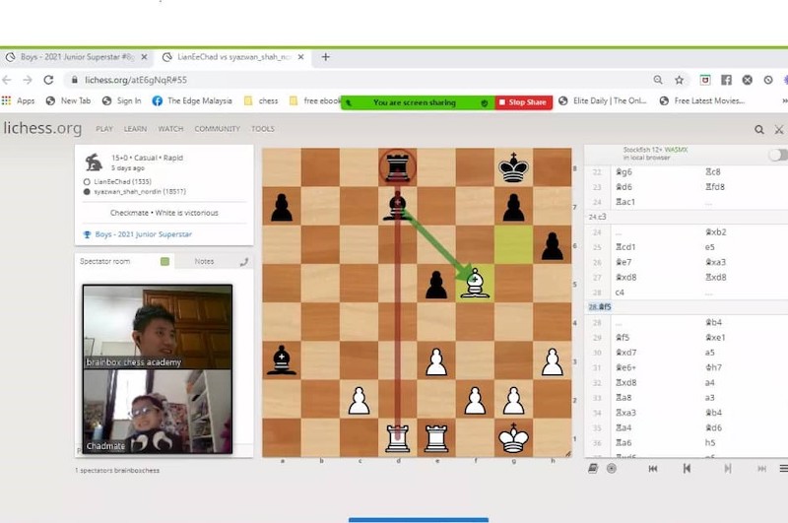788x523 pixels.
Task: Click the zoom magnifier in address bar
Action: pyautogui.click(x=658, y=80)
